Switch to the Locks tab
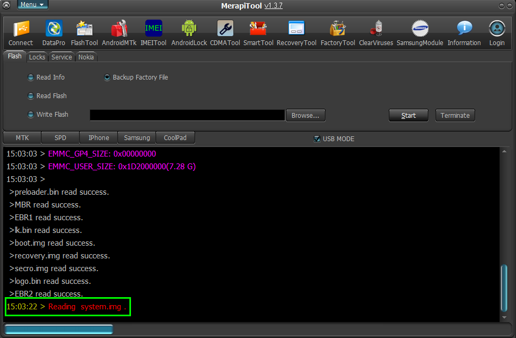 37,57
